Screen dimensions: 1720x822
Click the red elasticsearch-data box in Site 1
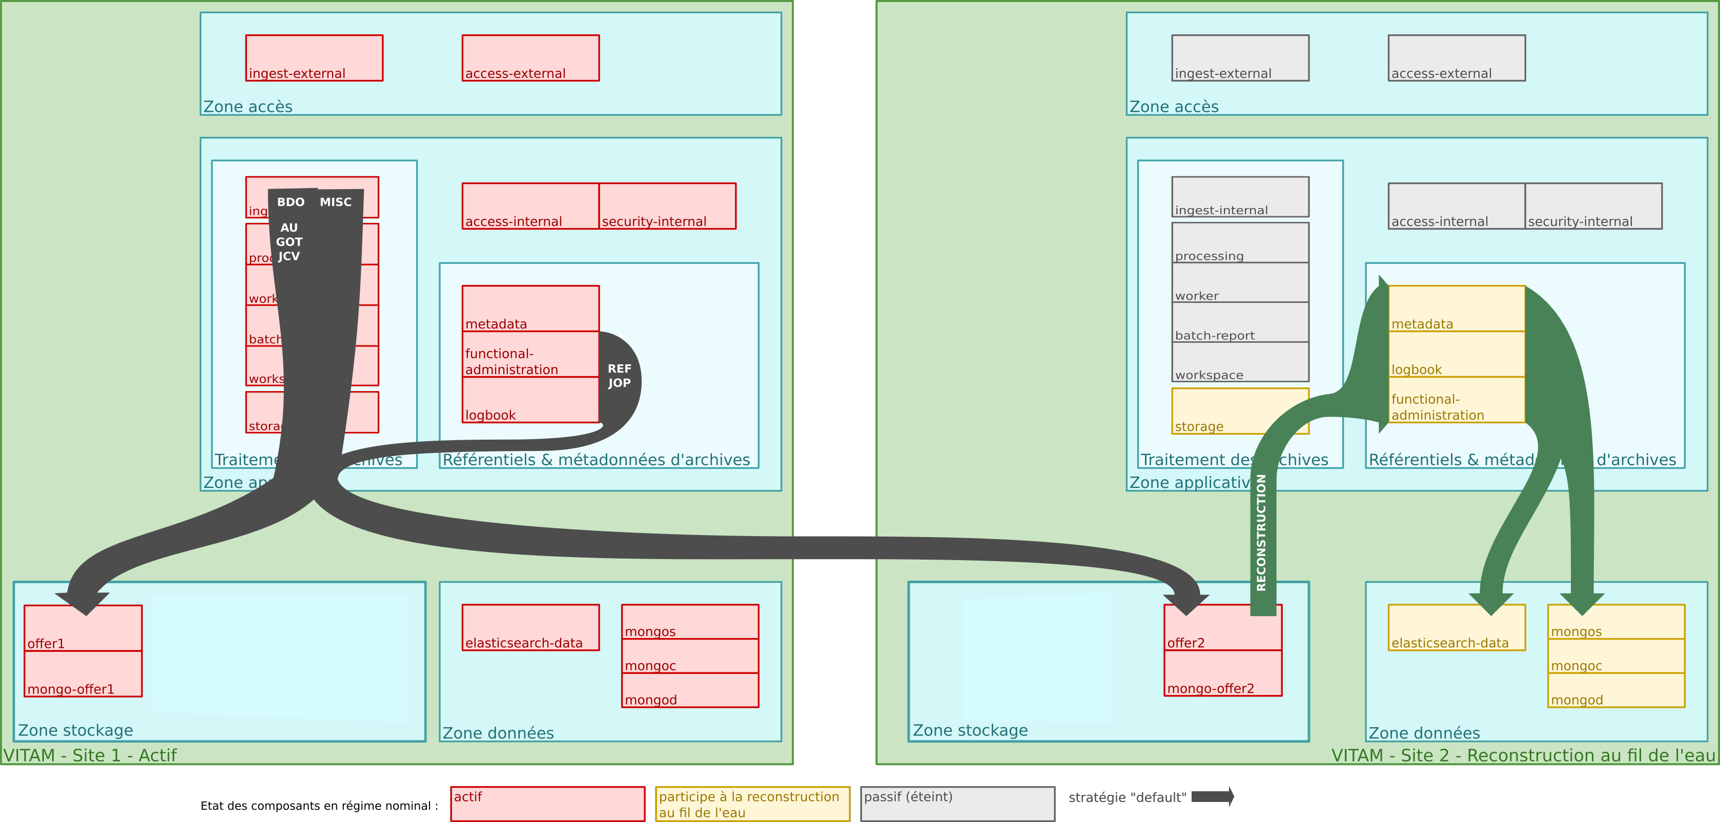point(530,627)
